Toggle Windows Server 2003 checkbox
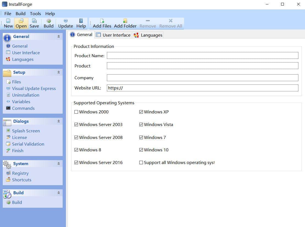Screen dimensions: 305x227 [x=76, y=125]
